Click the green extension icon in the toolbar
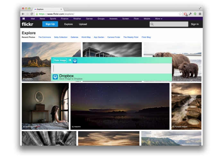The width and height of the screenshot is (223, 158). 195,14
